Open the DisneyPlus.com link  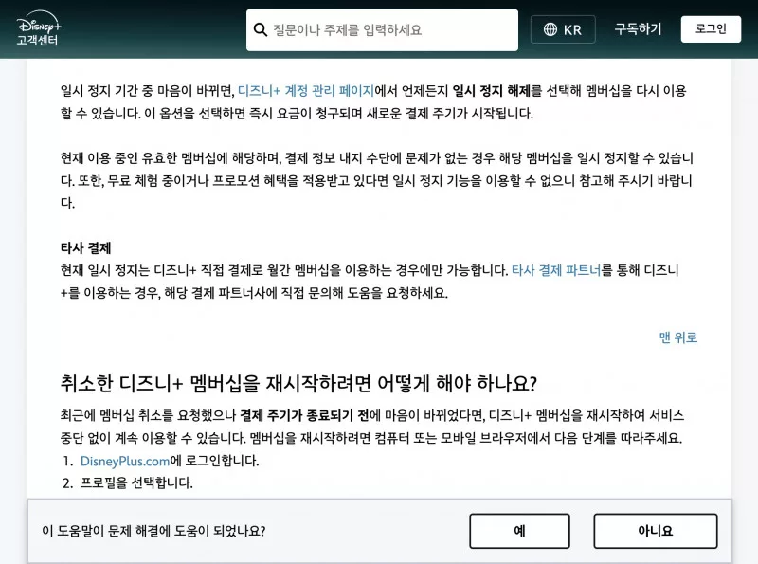coord(125,461)
